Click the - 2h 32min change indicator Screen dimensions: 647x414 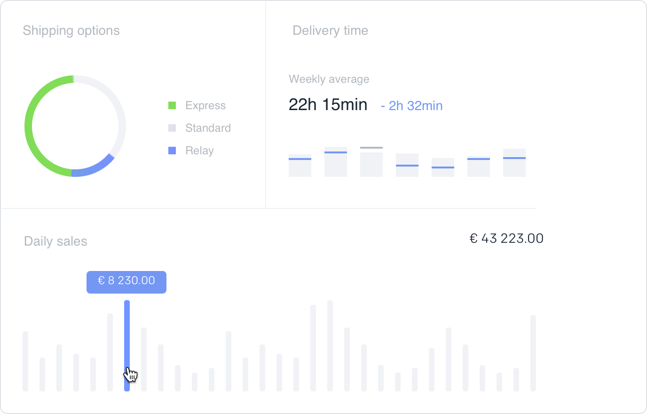coord(412,106)
